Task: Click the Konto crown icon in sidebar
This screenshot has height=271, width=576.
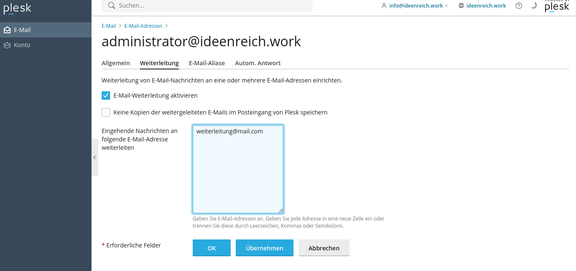Action: pos(7,45)
